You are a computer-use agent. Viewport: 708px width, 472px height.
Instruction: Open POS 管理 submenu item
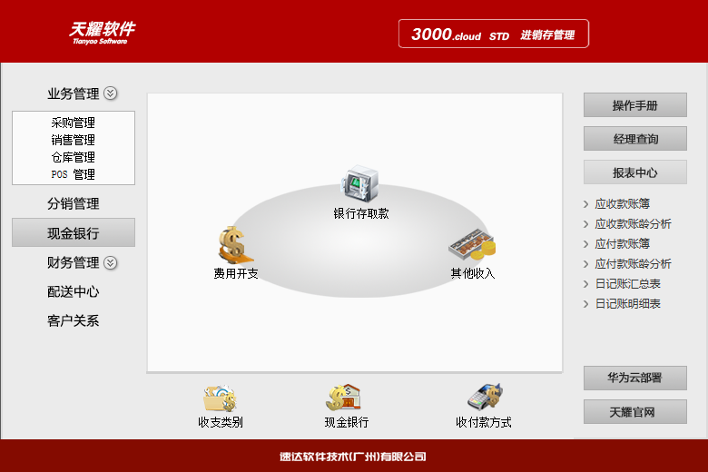(x=74, y=174)
